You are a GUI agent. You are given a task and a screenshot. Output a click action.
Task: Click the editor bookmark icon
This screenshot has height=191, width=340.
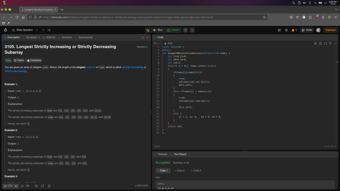pos(320,44)
